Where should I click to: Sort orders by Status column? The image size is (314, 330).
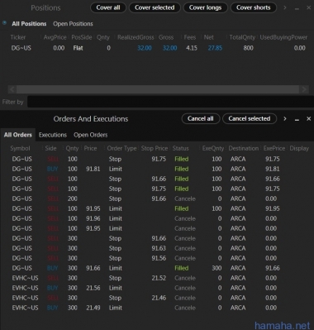pos(180,148)
